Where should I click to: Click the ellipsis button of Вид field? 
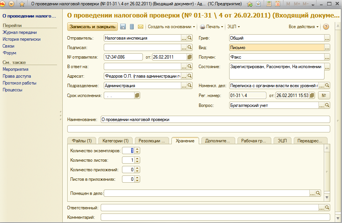[x=327, y=48]
